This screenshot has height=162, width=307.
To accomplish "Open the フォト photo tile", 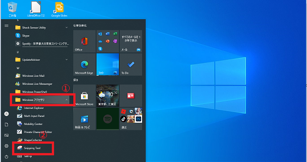I will [108, 64].
